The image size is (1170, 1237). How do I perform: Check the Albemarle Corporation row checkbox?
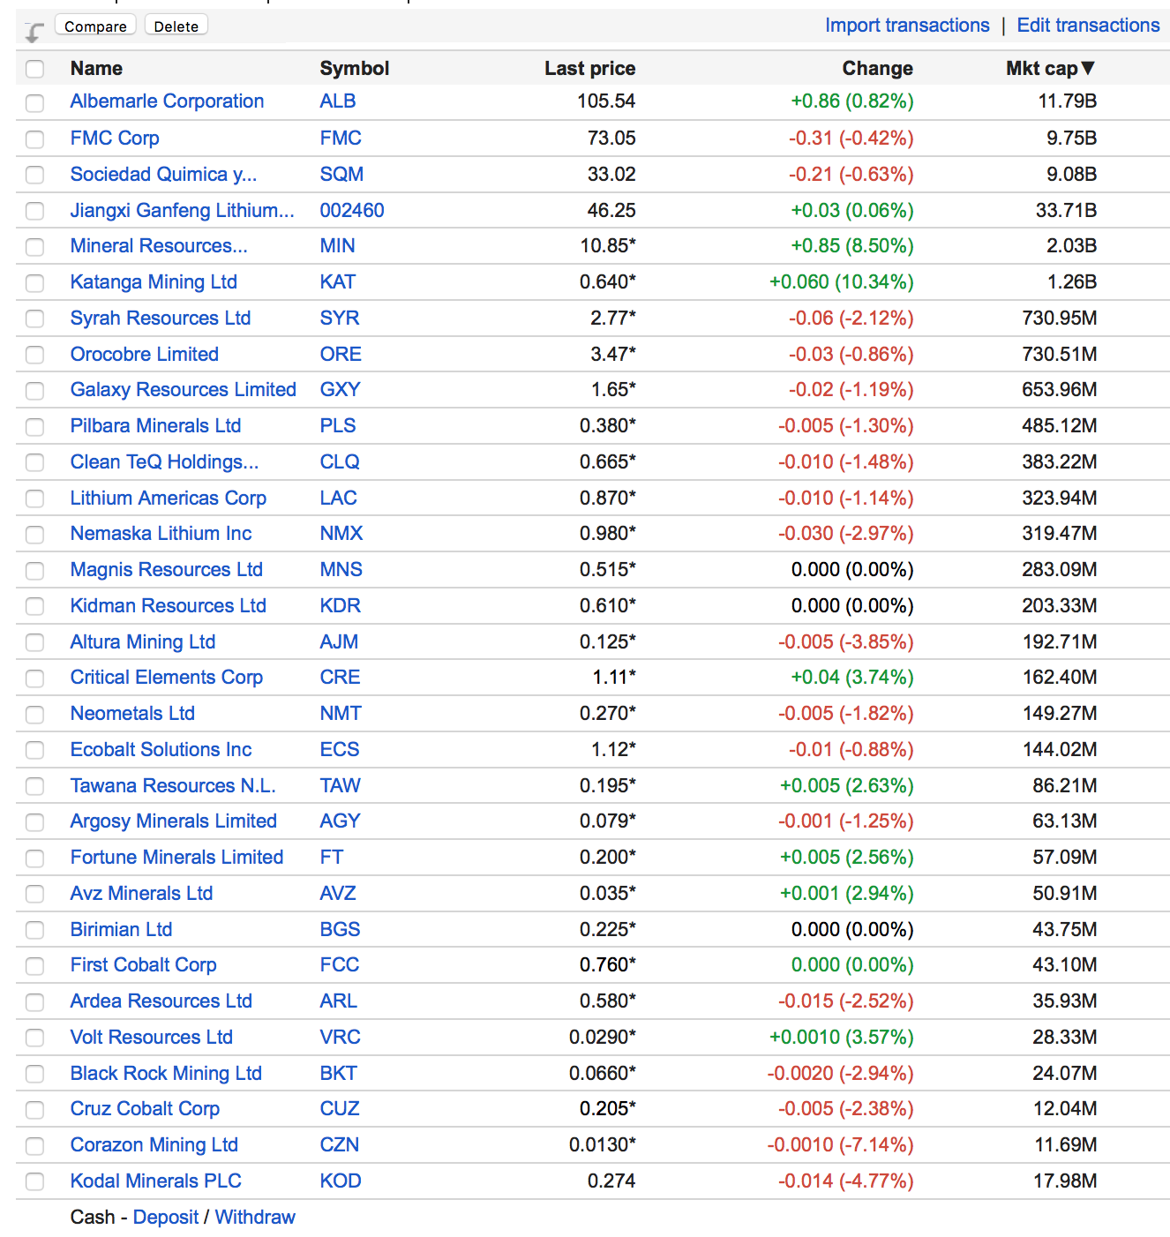click(x=34, y=102)
